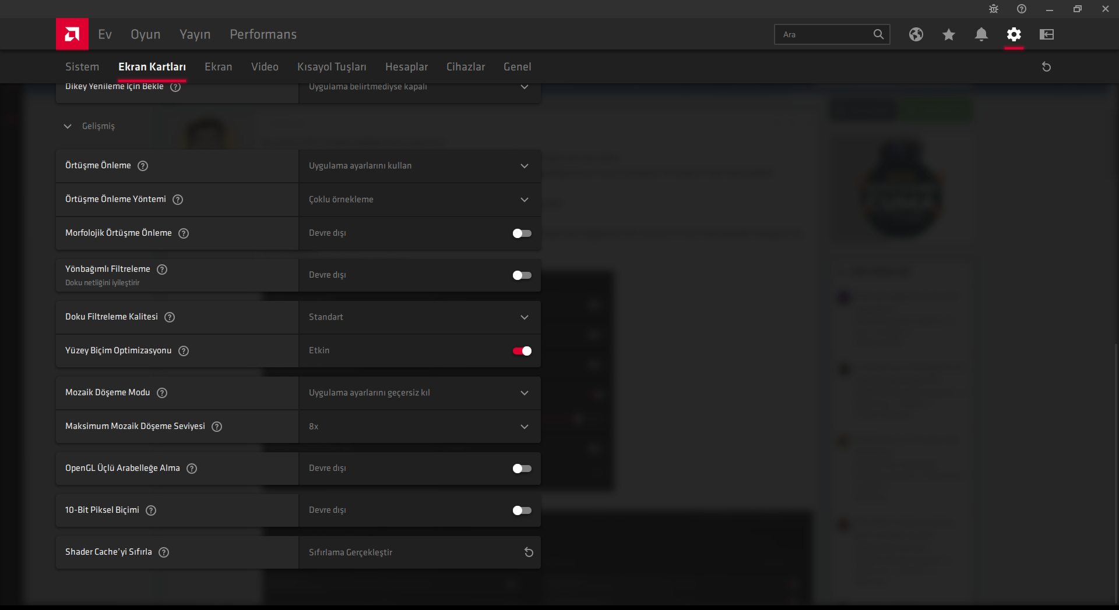Show help for Yönbağımlı Filtreleme
1119x610 pixels.
162,269
